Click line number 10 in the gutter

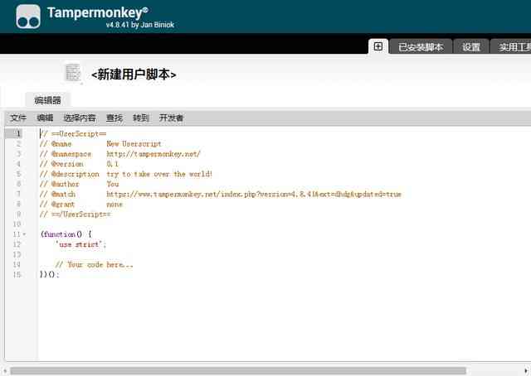17,224
